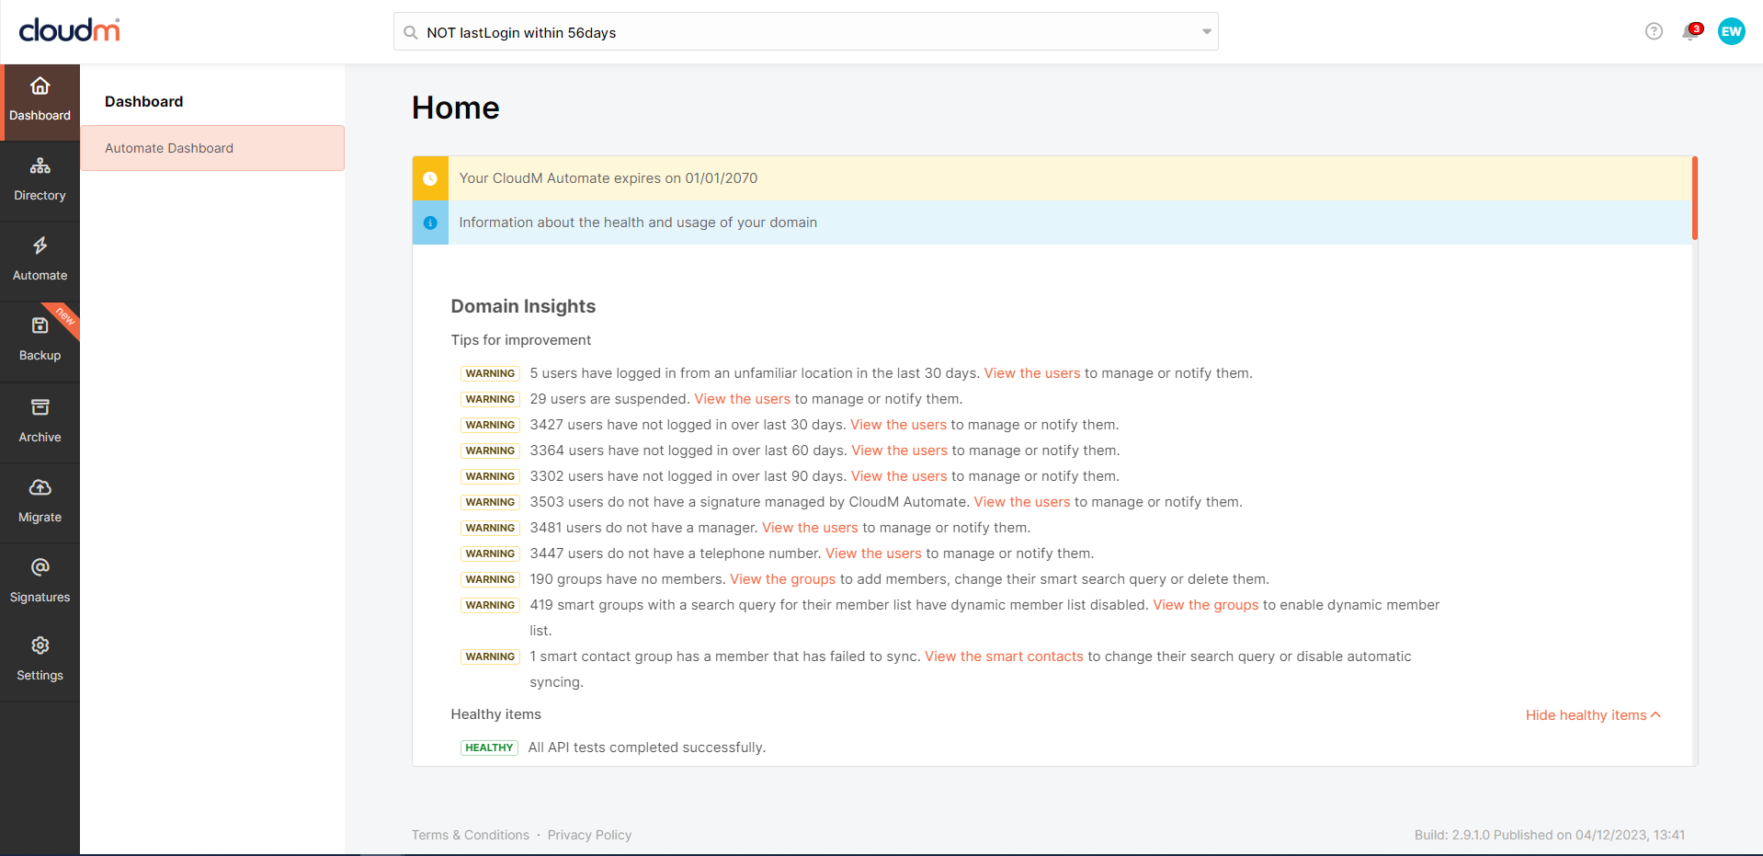Expand the search query dropdown arrow
The image size is (1763, 856).
[1206, 32]
